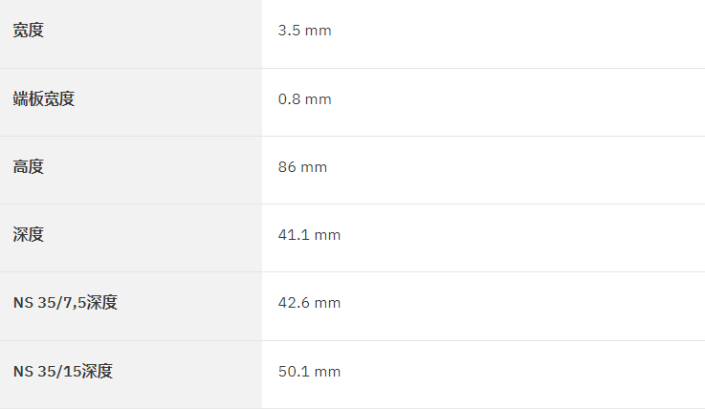Select the 3.5 mm width value
This screenshot has width=705, height=409.
[304, 31]
